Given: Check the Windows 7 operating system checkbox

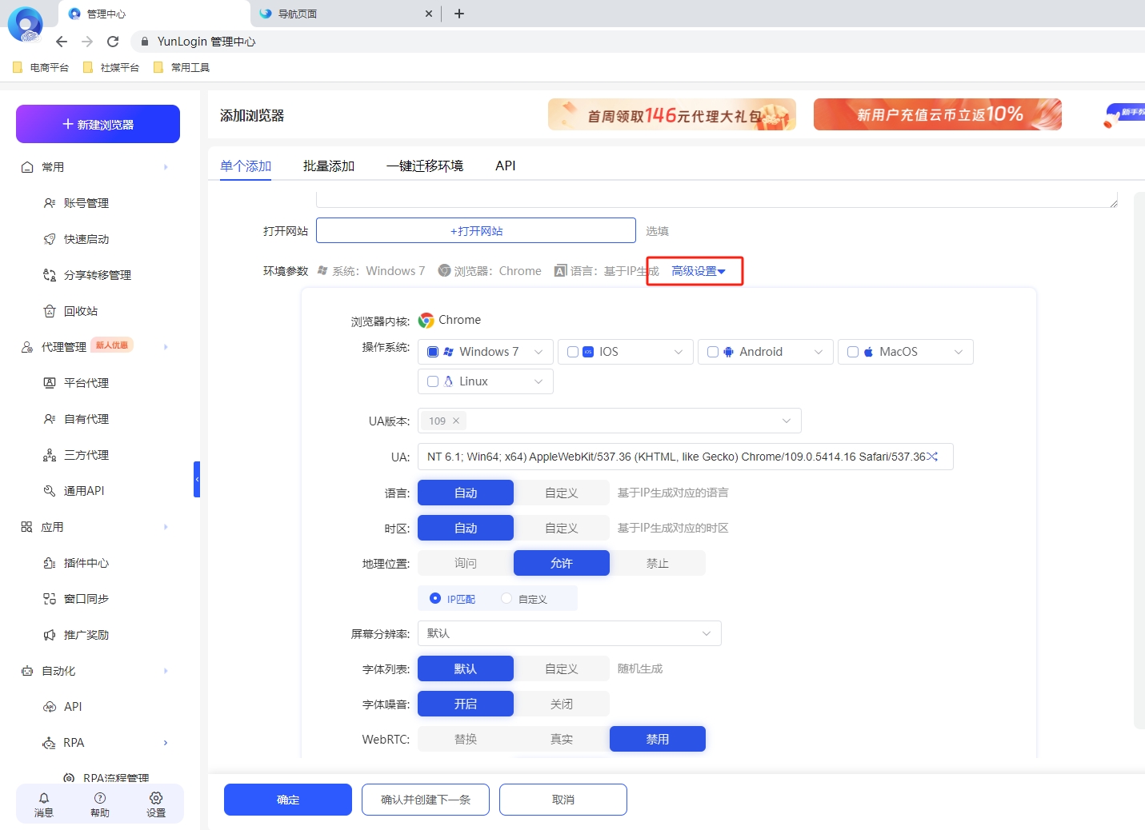Looking at the screenshot, I should pos(433,352).
